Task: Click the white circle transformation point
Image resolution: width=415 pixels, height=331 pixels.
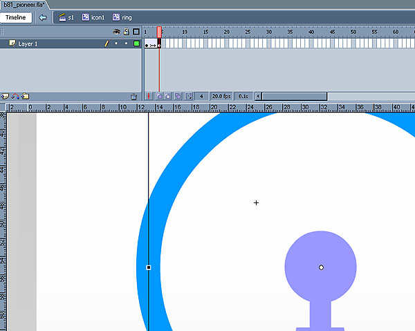Action: [321, 267]
